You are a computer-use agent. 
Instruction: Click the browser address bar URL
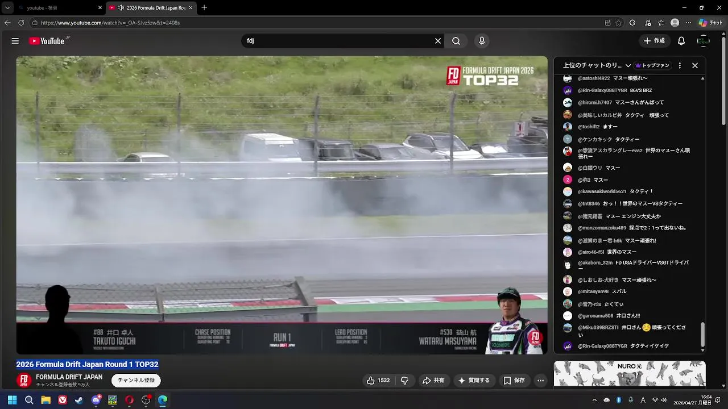pyautogui.click(x=110, y=23)
